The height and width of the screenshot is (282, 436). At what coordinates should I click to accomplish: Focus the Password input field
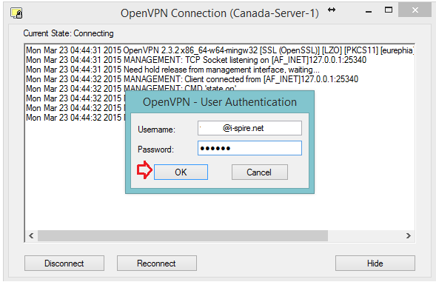(x=249, y=148)
